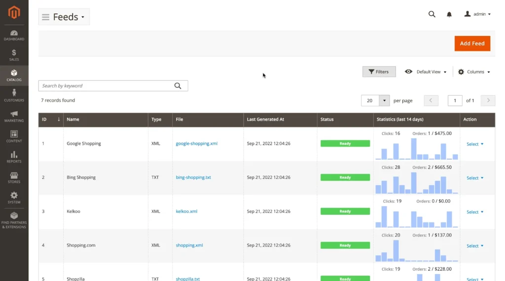
Task: Click the Kelkoo statistics chart
Action: coord(416,216)
